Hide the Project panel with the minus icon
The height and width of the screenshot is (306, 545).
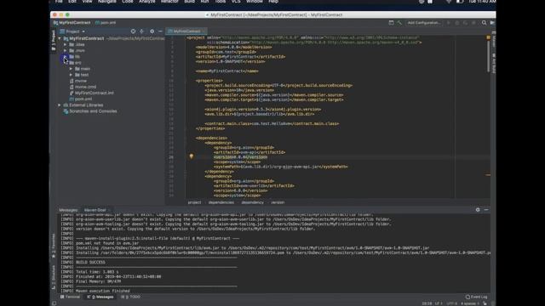[160, 31]
